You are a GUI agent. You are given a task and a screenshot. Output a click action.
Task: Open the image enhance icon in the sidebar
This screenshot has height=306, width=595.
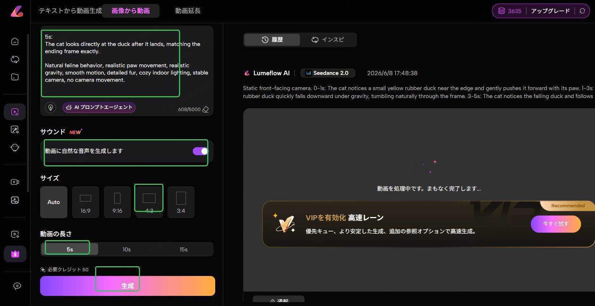[15, 200]
